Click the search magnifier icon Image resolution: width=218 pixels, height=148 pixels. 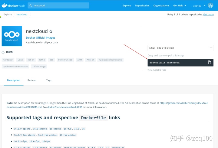(x=31, y=5)
